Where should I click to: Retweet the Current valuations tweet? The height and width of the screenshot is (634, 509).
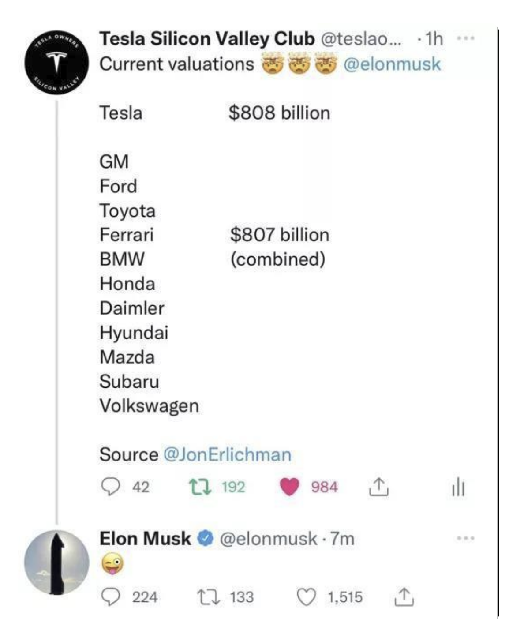click(200, 487)
